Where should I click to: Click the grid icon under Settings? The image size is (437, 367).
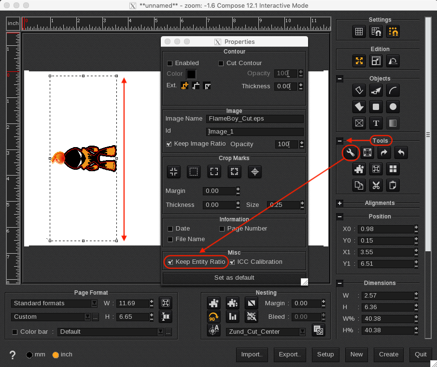[x=358, y=31]
